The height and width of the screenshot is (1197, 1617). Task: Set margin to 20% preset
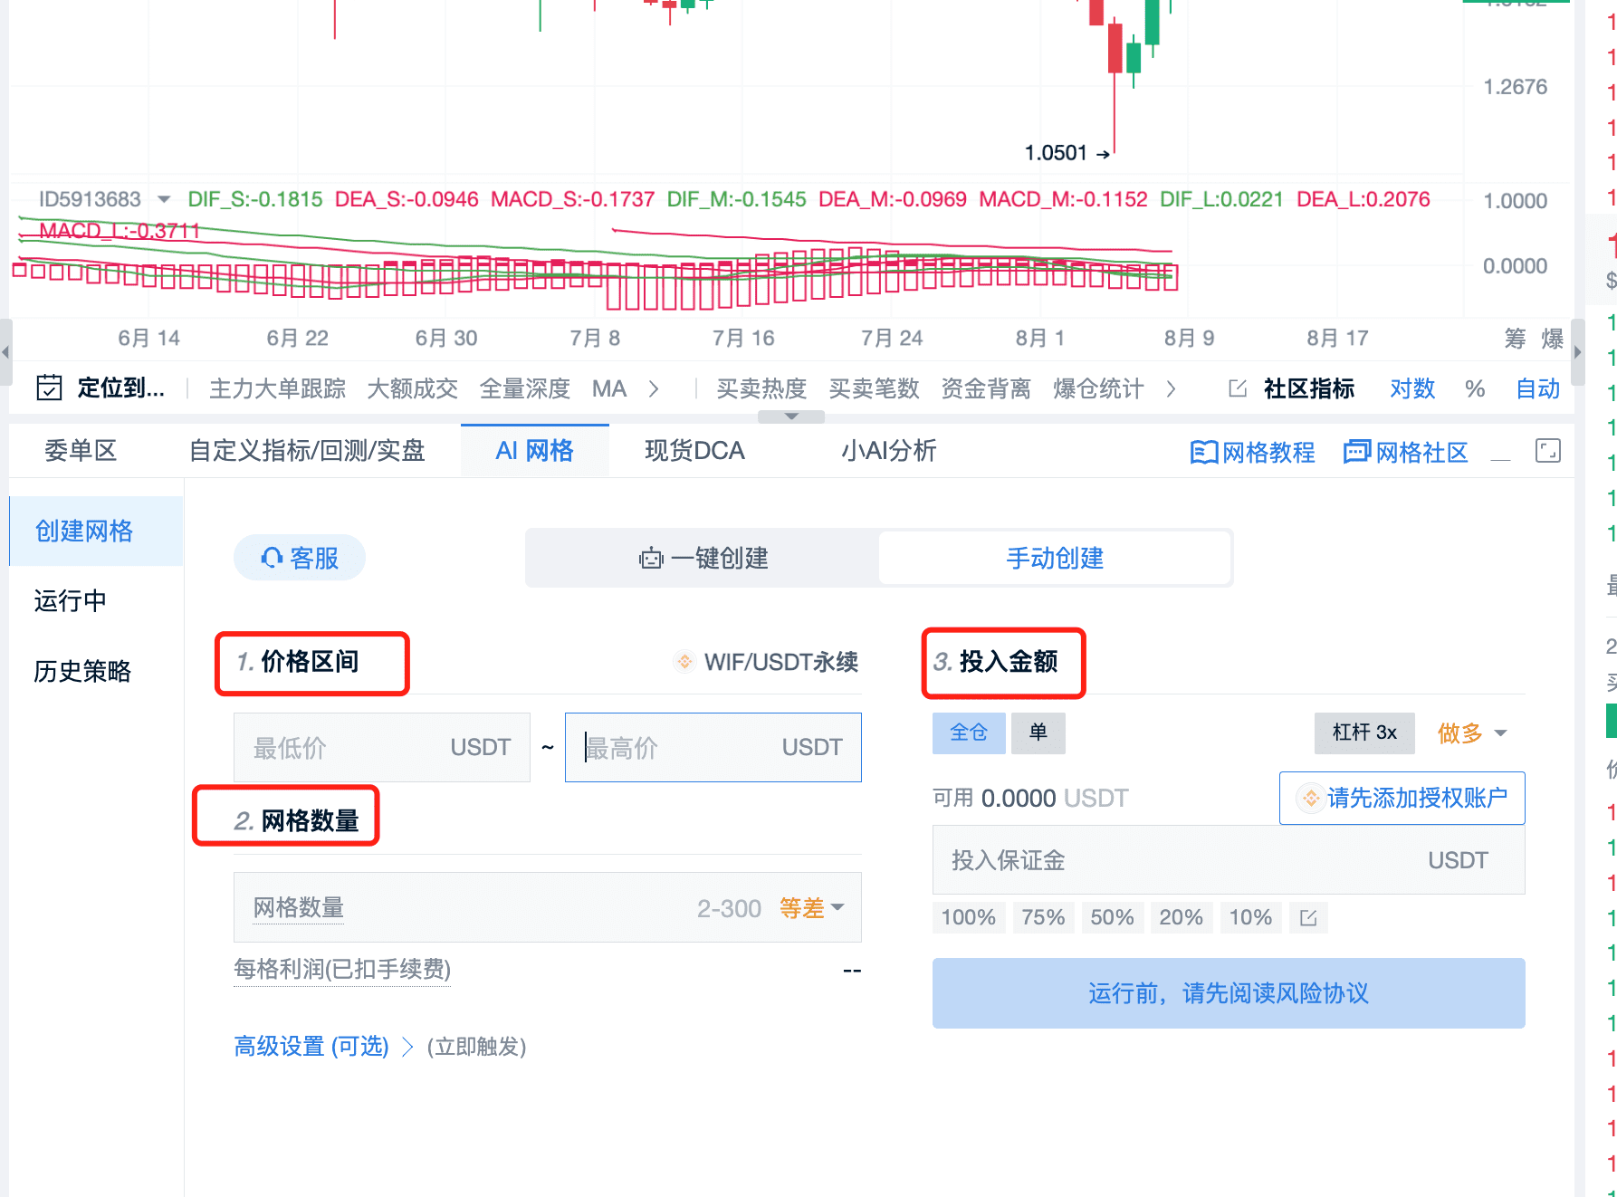coord(1181,918)
